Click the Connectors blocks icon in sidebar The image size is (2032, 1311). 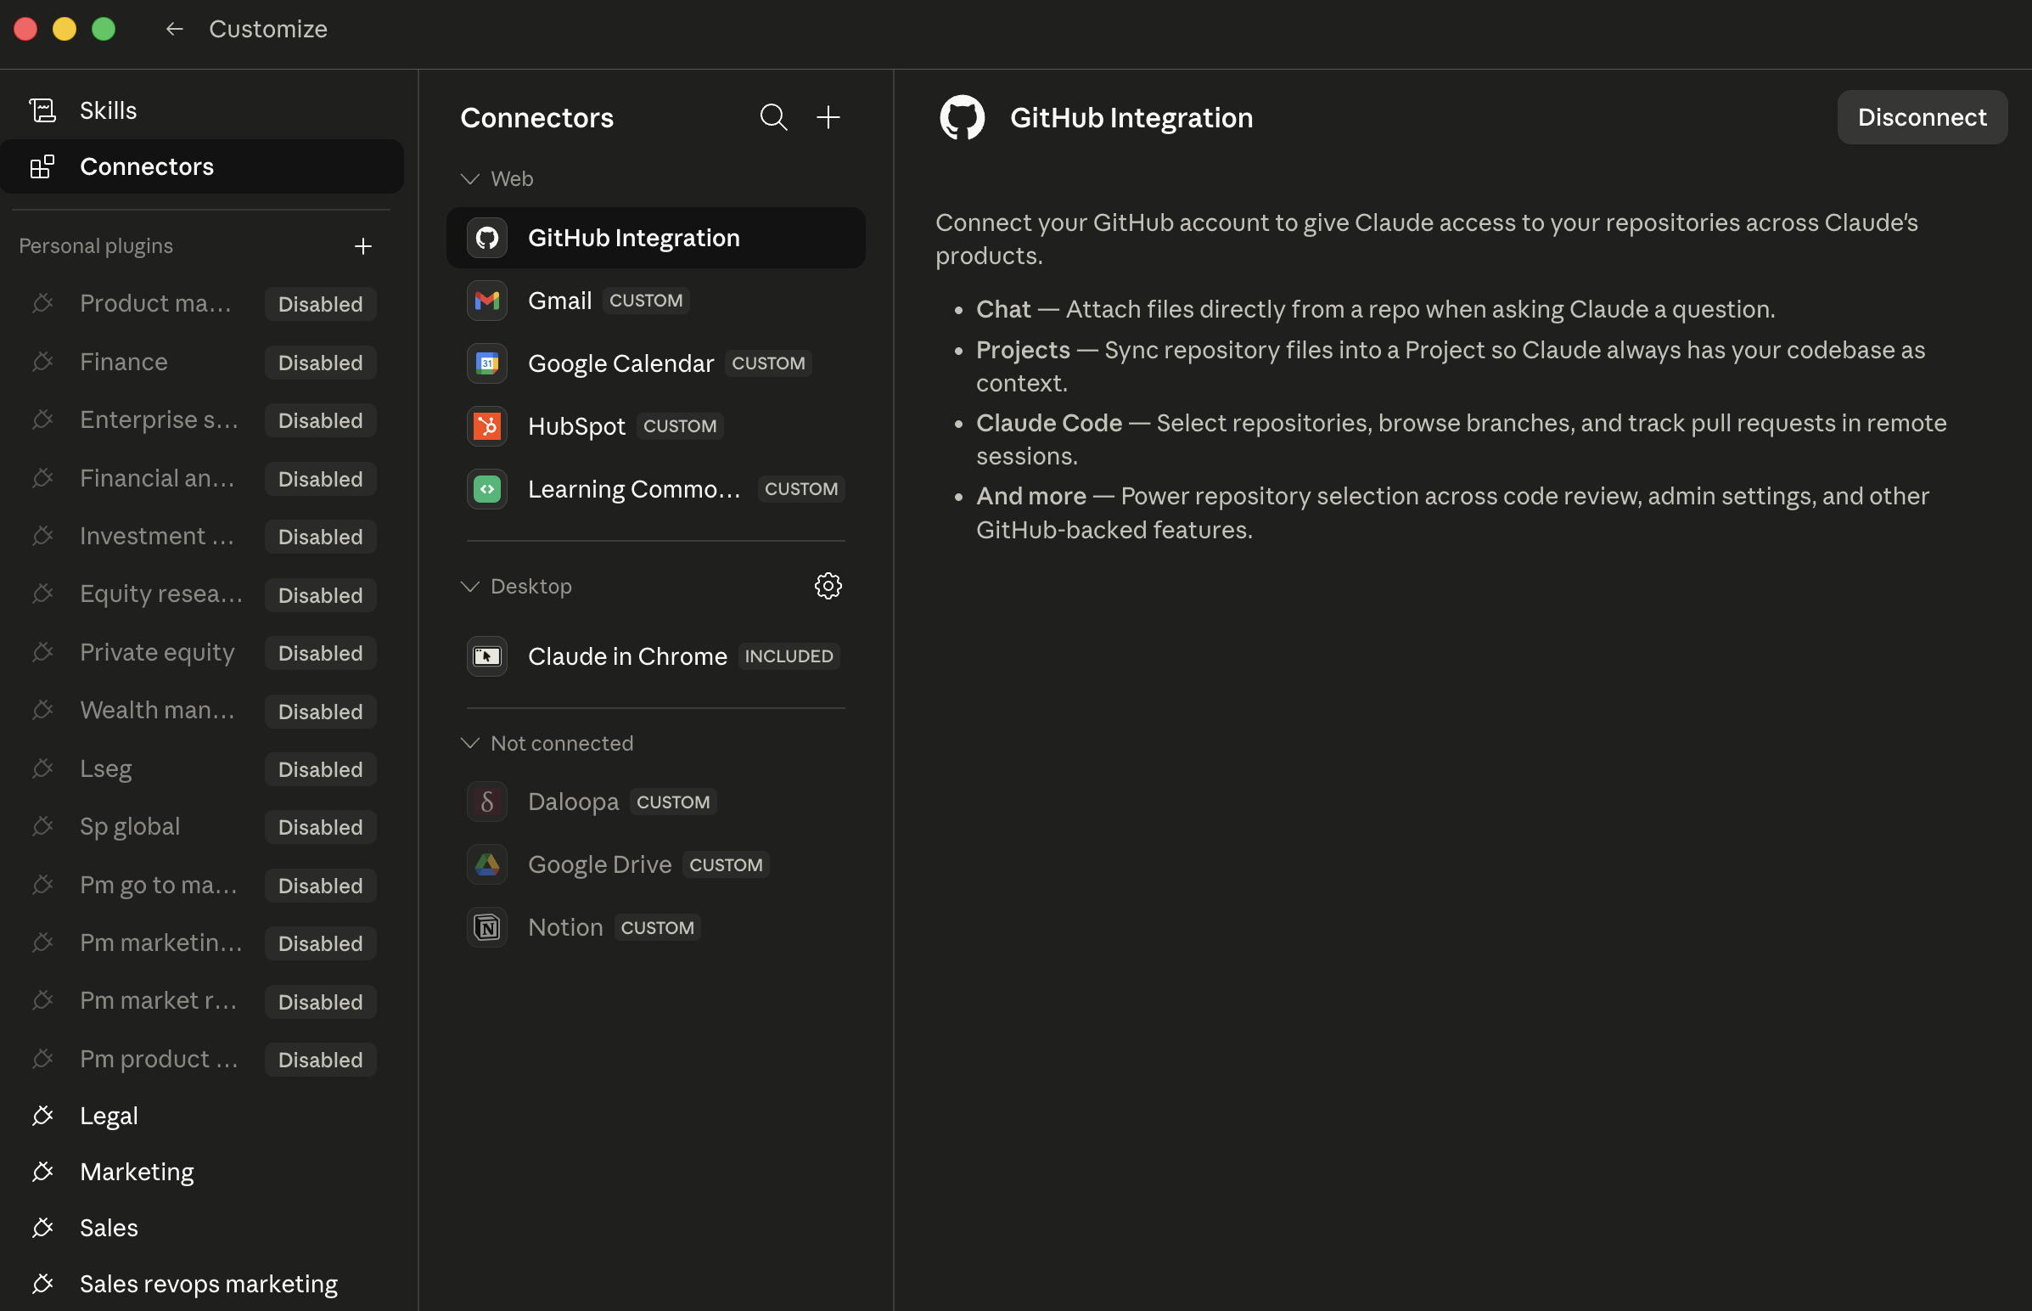point(42,166)
